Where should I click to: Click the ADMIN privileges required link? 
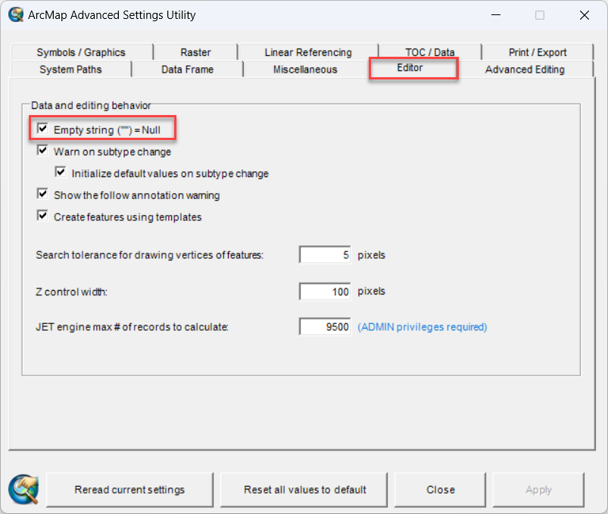point(422,326)
